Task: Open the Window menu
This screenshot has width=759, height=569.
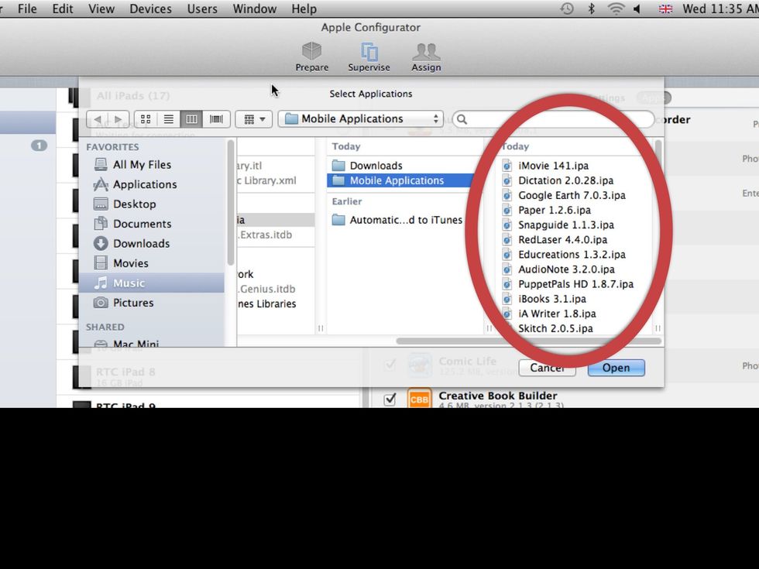Action: point(255,9)
